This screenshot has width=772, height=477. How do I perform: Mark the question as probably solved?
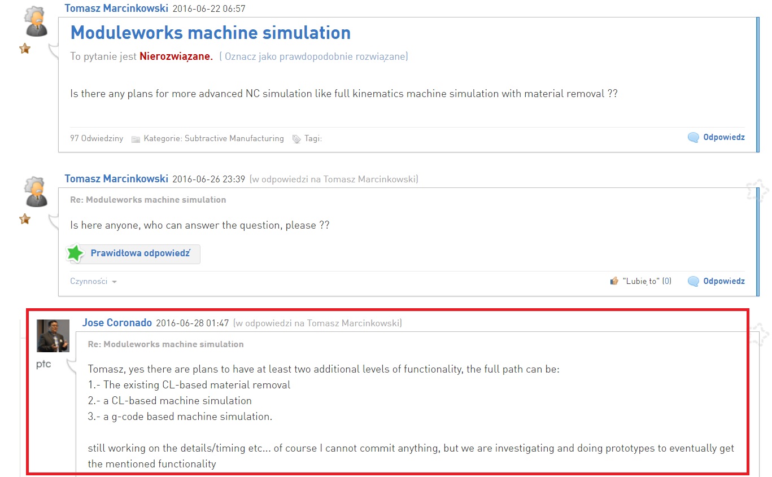click(x=314, y=56)
